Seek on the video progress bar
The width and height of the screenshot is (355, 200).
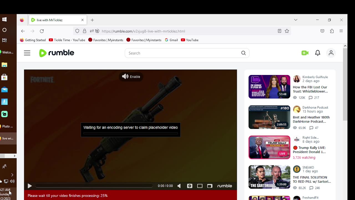pyautogui.click(x=94, y=186)
